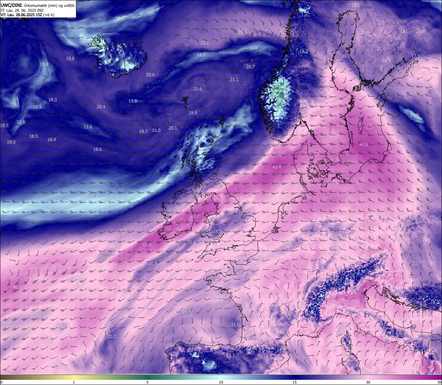Click the 5 tick on the color scale
Viewport: 442px width, 385px height.
tap(147, 382)
